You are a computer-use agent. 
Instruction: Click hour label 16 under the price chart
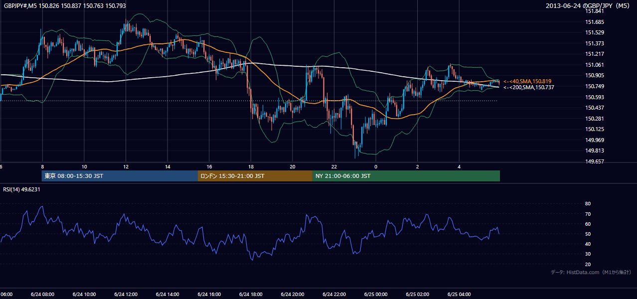click(x=209, y=166)
